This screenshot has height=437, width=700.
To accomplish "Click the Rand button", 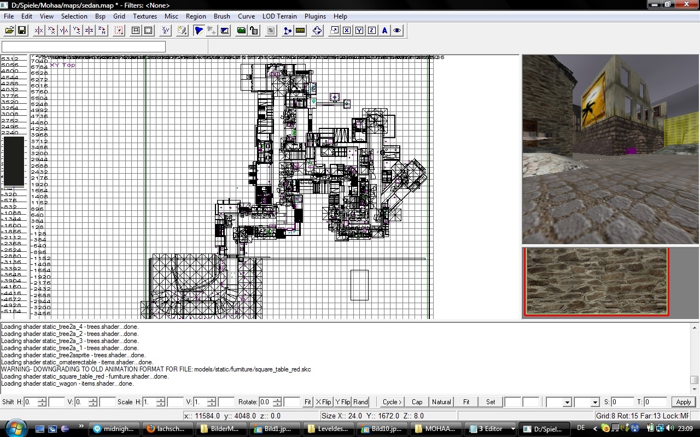I will click(360, 402).
